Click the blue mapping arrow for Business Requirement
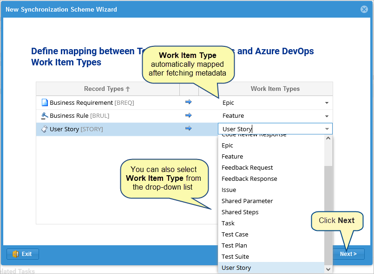Viewport: 374px width, 274px height. (188, 102)
